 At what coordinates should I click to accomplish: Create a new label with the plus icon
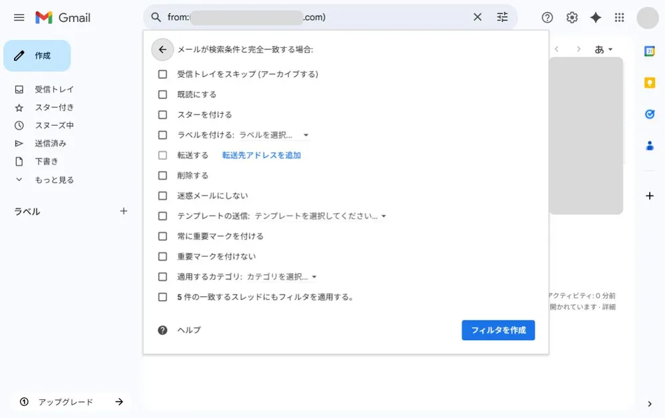[x=124, y=211]
